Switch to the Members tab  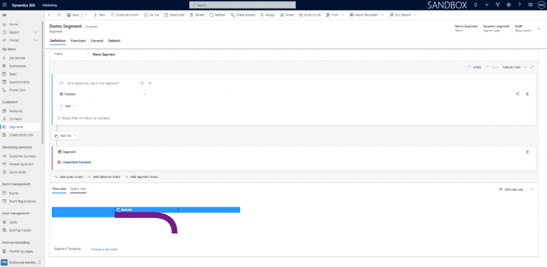78,41
